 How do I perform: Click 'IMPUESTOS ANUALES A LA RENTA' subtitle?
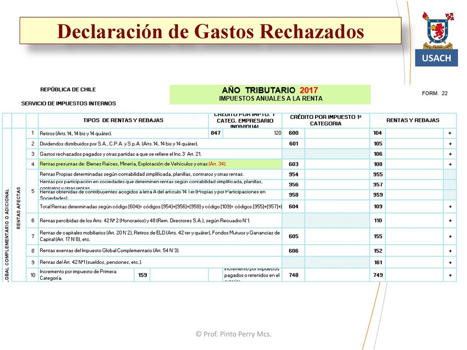pyautogui.click(x=271, y=98)
